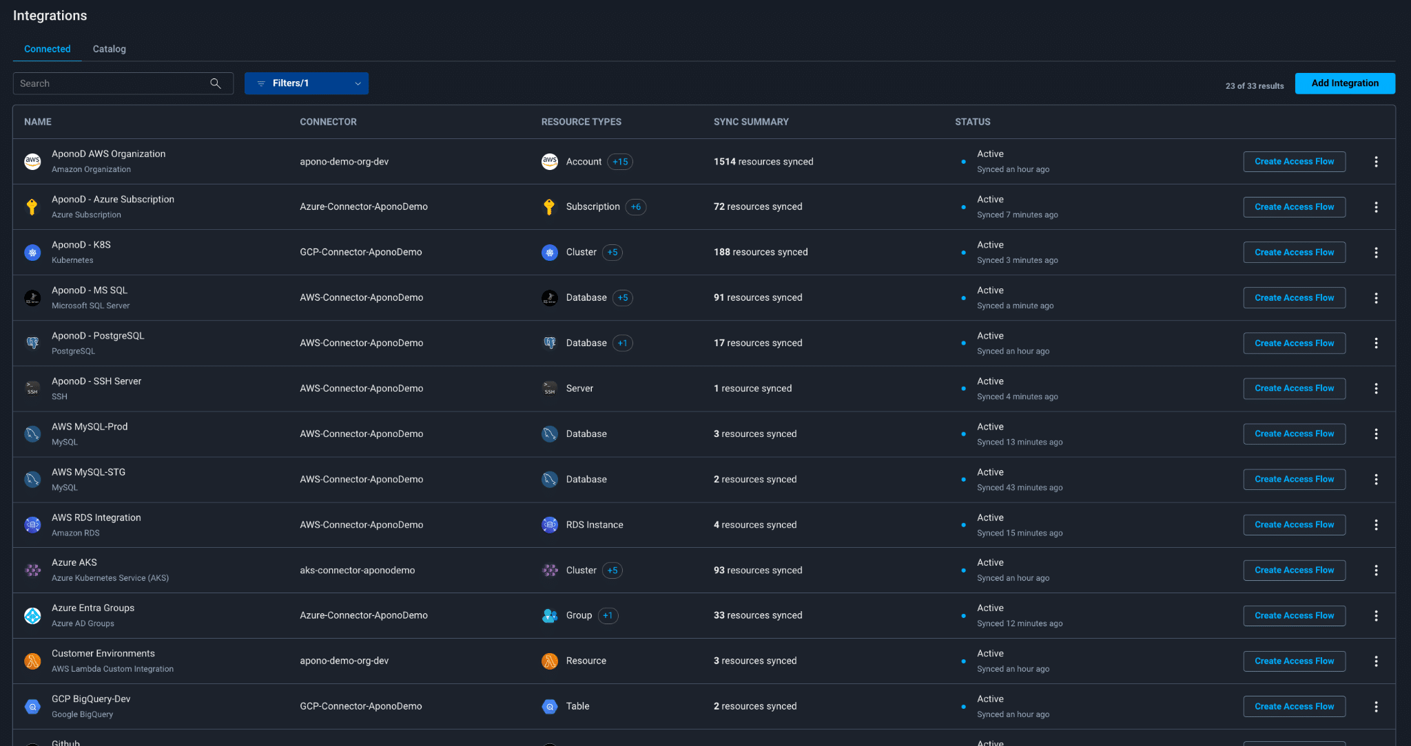Create Access Flow for Azure Entra Groups
The height and width of the screenshot is (746, 1411).
tap(1294, 616)
